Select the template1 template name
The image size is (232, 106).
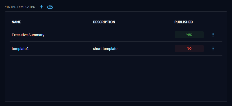coord(20,48)
